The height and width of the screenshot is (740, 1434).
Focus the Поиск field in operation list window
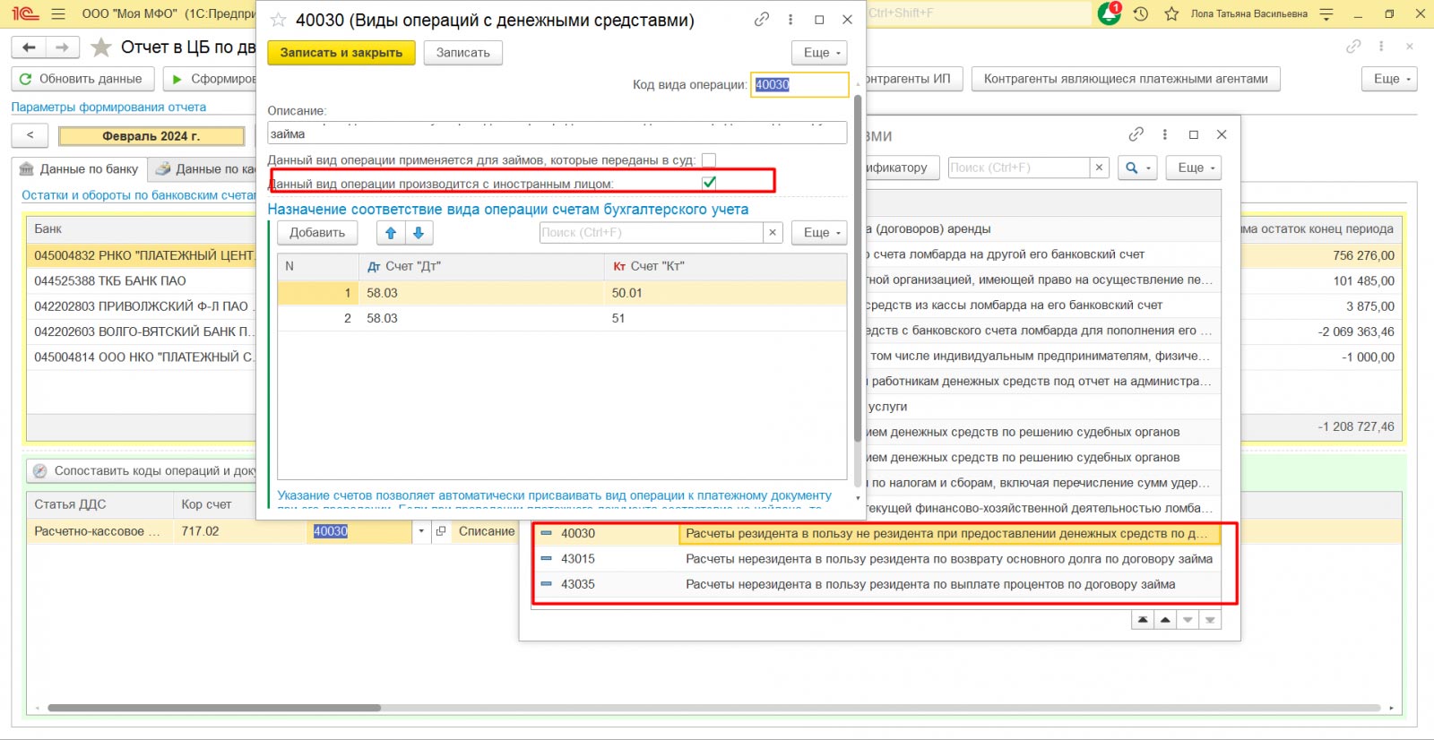[1020, 168]
